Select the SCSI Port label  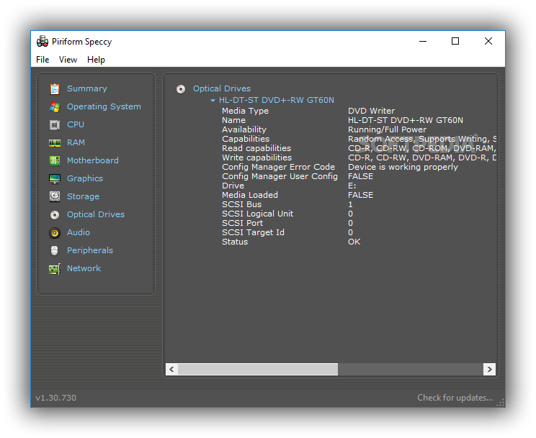click(242, 223)
